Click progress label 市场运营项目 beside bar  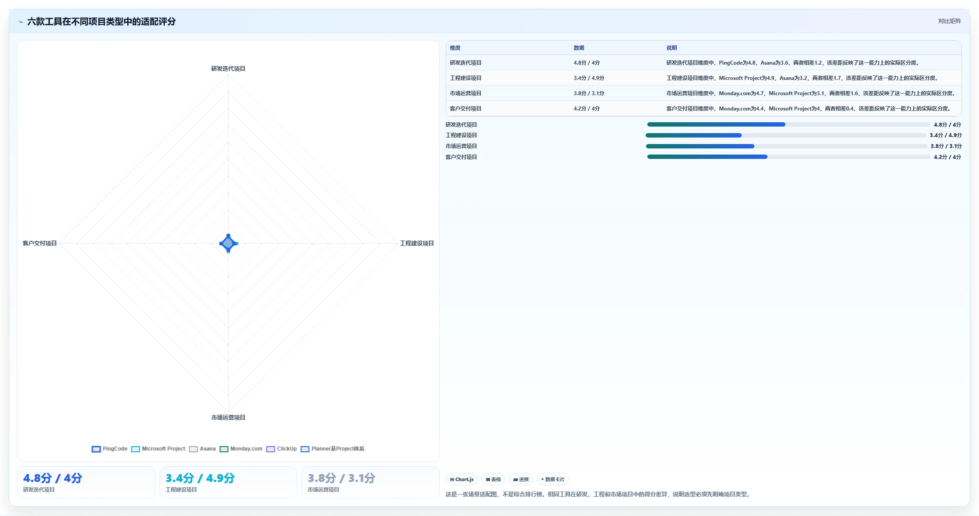click(x=461, y=146)
